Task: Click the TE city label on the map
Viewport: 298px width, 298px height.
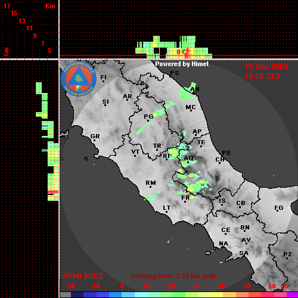Action: click(201, 142)
